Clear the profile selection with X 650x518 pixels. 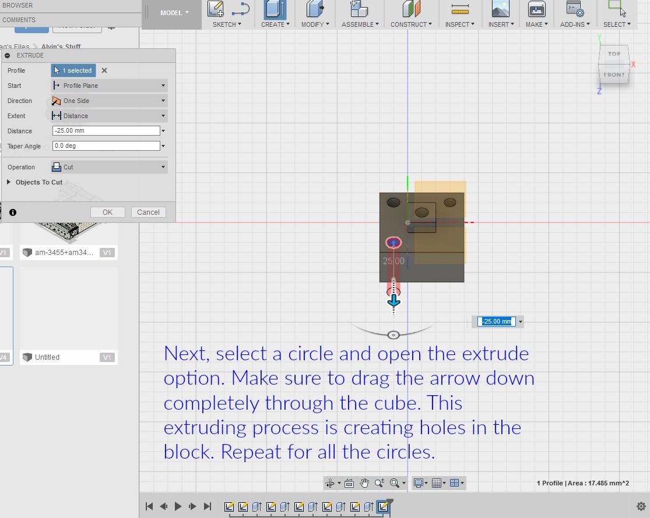[104, 70]
